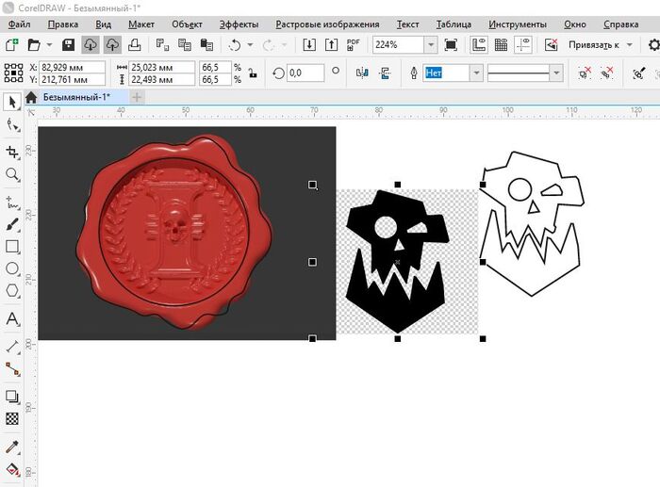The width and height of the screenshot is (660, 487).
Task: Toggle full-screen preview button
Action: click(x=451, y=44)
